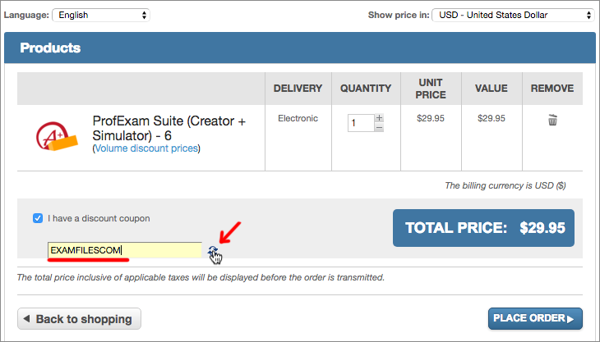This screenshot has width=600, height=342.
Task: Click the Total Price box
Action: pos(483,228)
